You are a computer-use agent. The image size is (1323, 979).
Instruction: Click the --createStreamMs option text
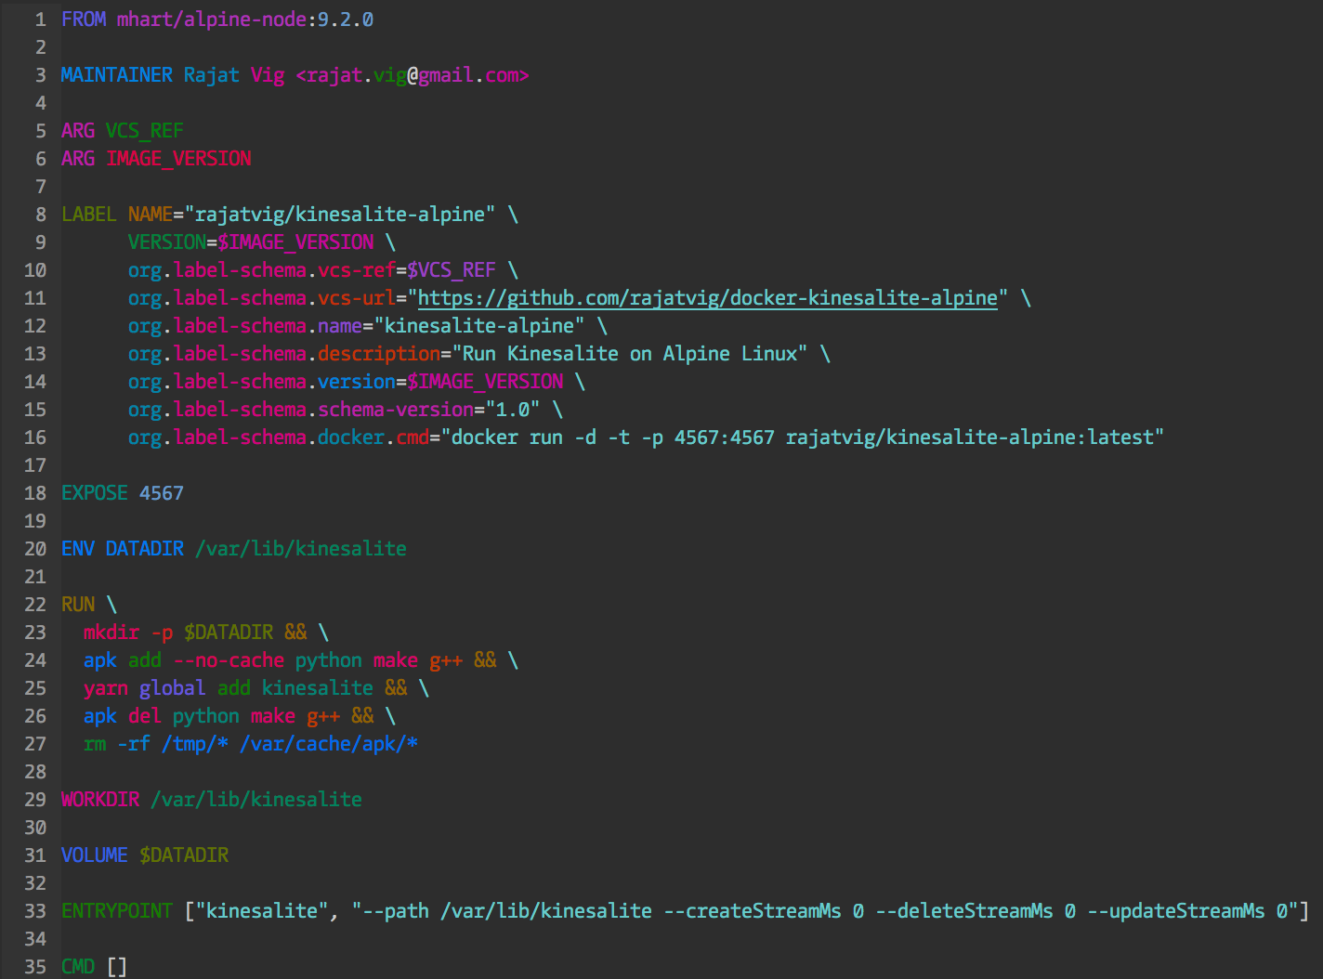point(753,911)
